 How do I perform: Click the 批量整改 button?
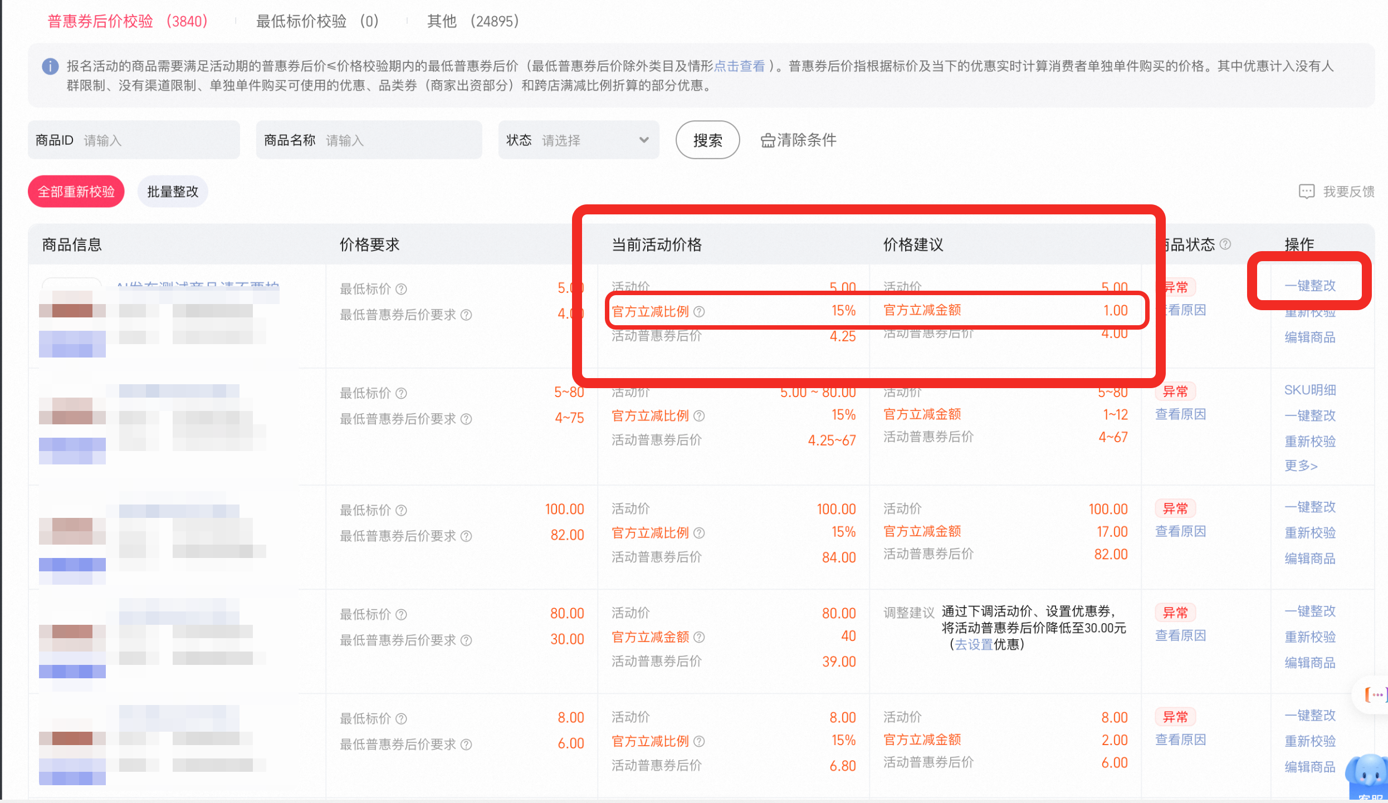coord(173,192)
